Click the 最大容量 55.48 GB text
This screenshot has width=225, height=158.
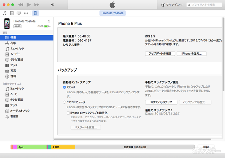tap(77, 36)
